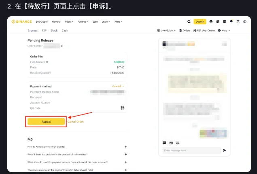
Task: Open the orders icon in the top header
Action: click(x=225, y=21)
